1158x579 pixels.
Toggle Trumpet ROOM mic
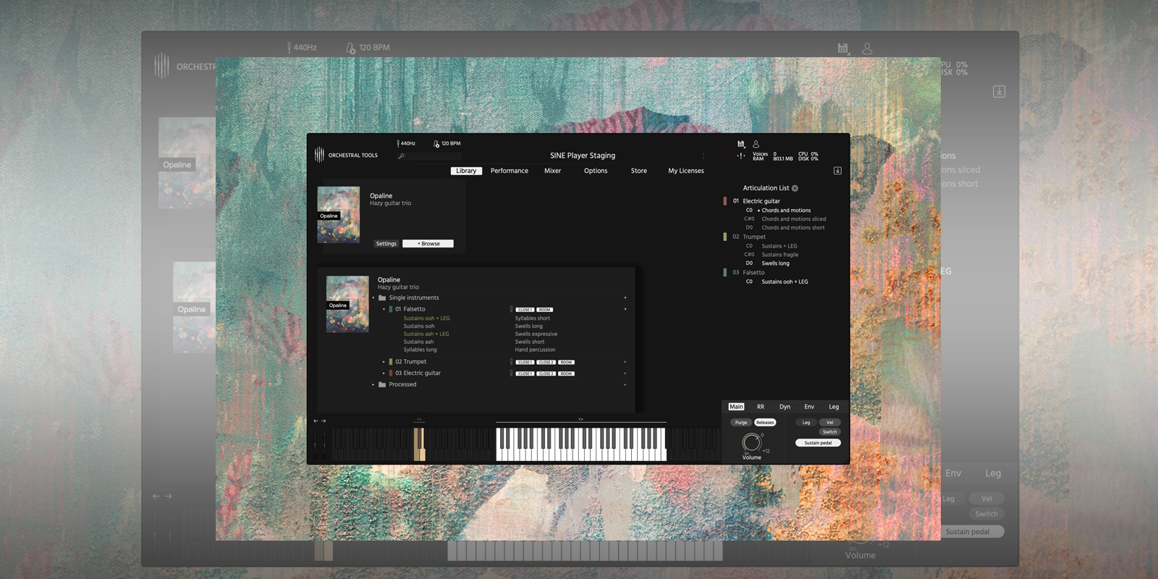[x=566, y=363]
